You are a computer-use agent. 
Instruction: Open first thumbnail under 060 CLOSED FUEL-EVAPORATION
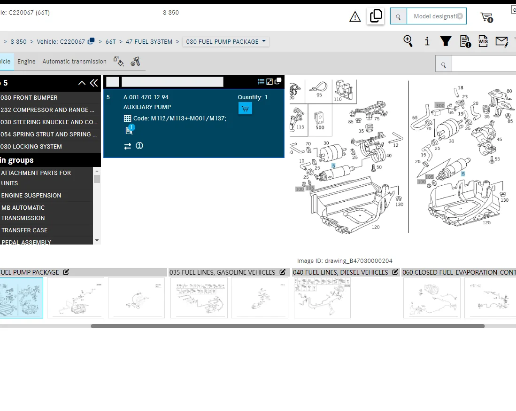click(x=432, y=298)
